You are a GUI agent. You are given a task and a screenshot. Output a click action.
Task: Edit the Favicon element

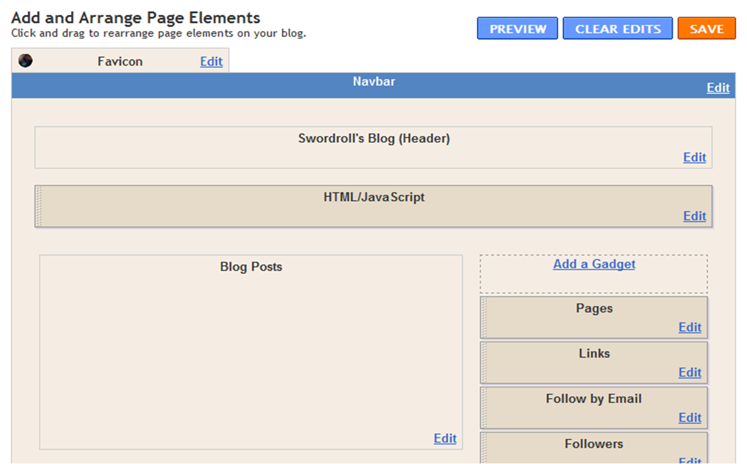pyautogui.click(x=211, y=61)
